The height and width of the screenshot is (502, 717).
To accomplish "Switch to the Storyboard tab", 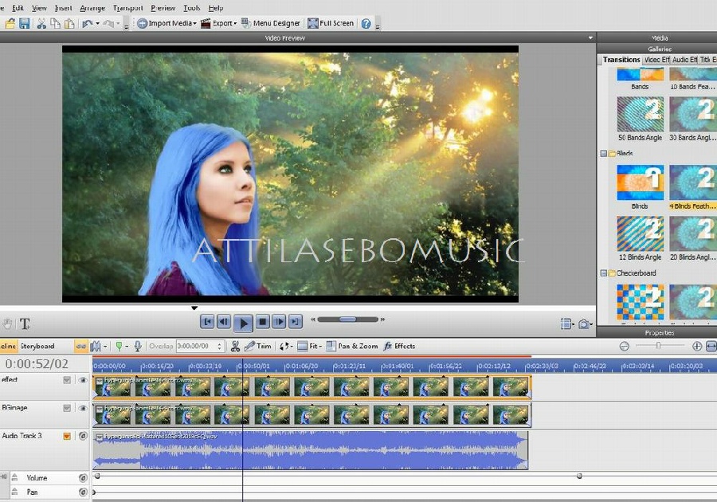I will tap(37, 346).
